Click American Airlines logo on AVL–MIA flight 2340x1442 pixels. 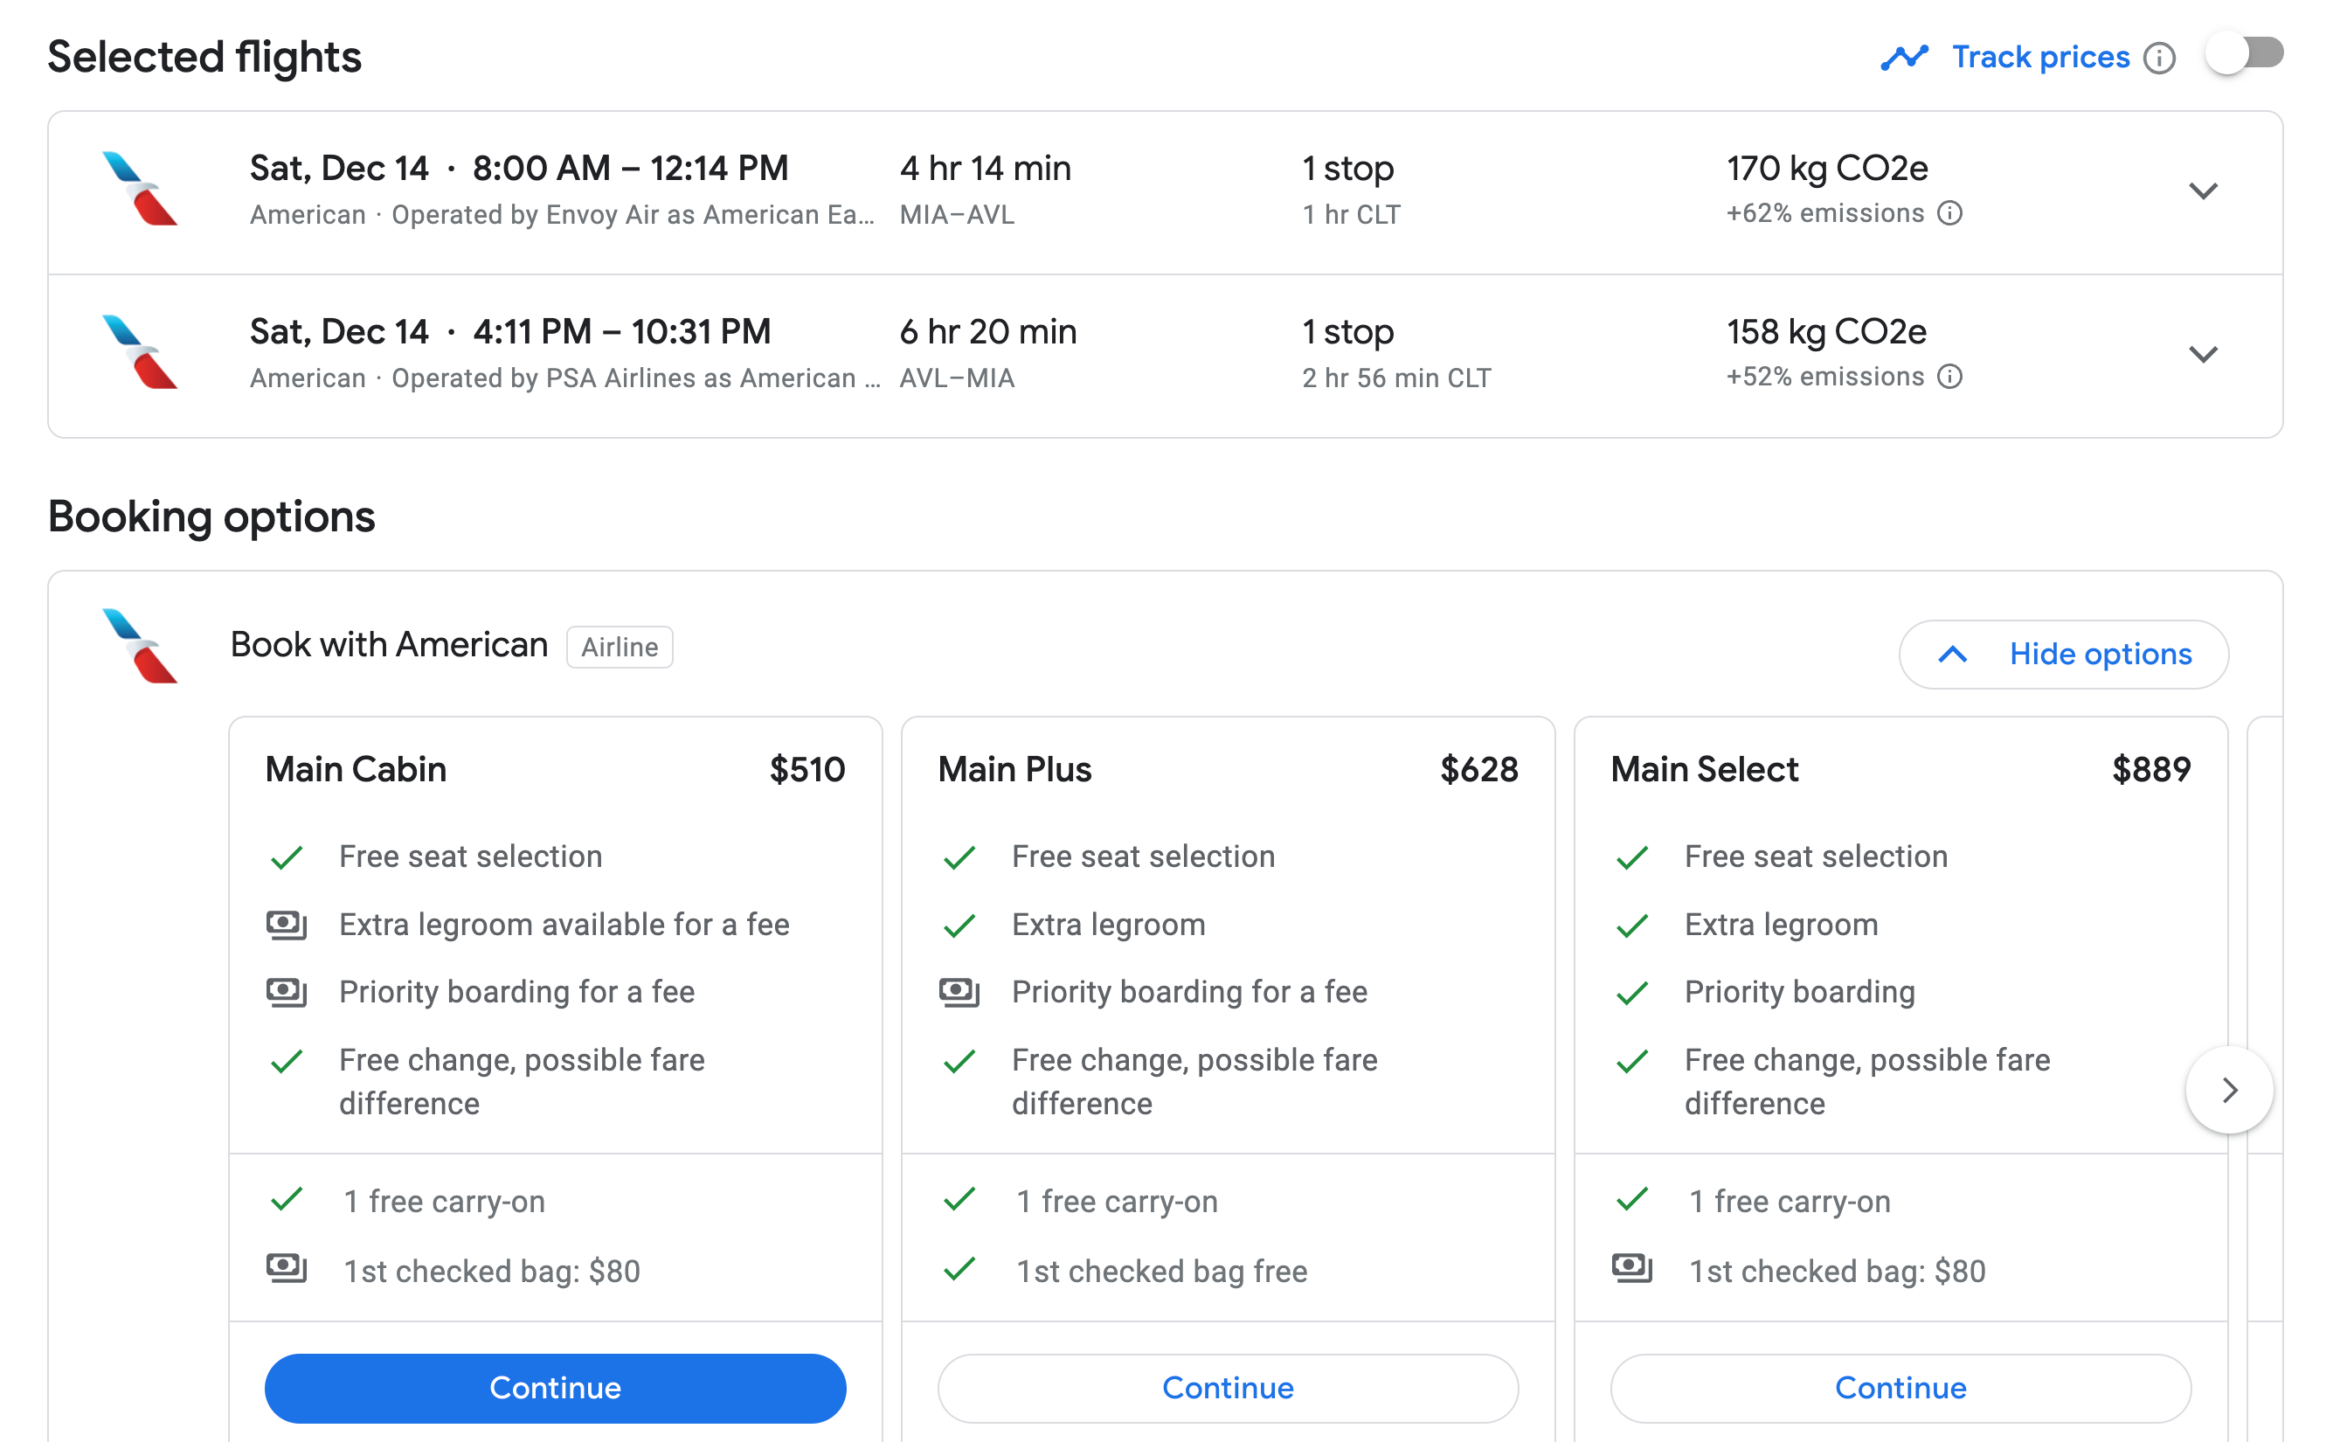(140, 353)
